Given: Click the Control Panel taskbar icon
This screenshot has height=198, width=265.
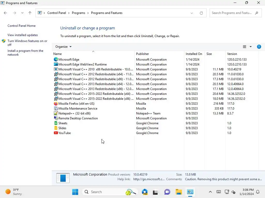Looking at the screenshot, I should [190, 192].
